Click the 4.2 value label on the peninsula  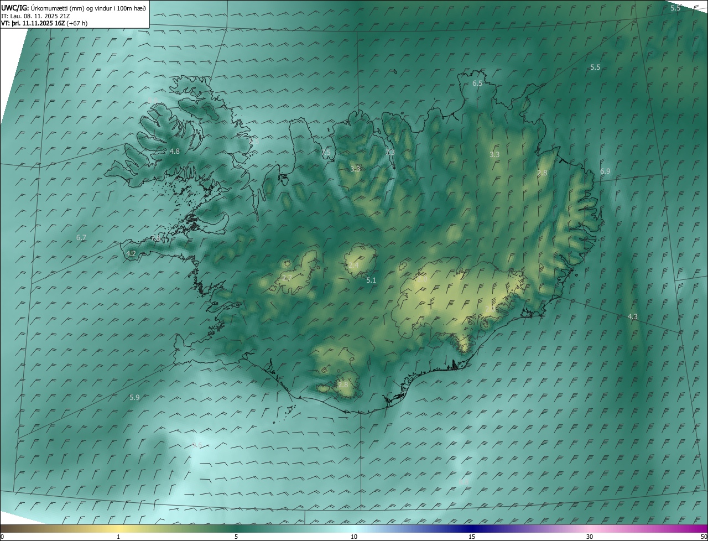131,253
